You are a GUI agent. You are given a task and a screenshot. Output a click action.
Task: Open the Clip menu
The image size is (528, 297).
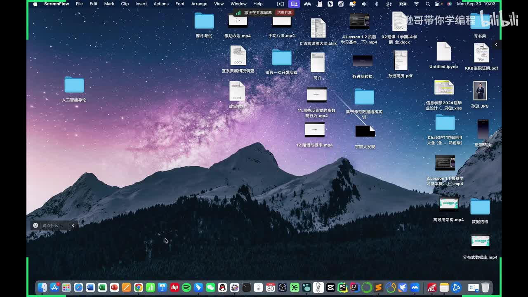click(125, 4)
